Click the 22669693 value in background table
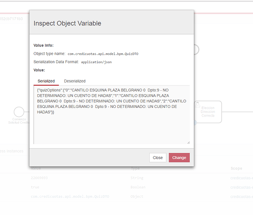This screenshot has width=253, height=215. [39, 178]
